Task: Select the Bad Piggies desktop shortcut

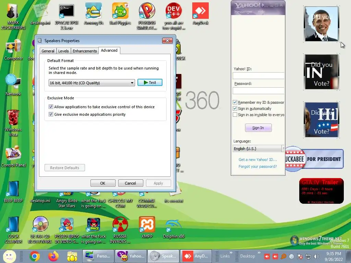Action: coord(120,14)
